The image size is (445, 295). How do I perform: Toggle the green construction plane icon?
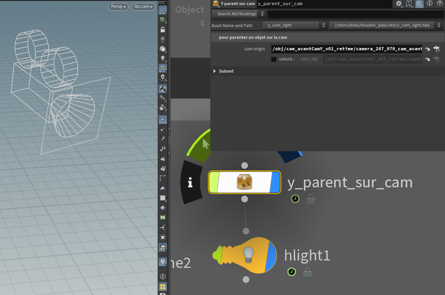point(163,20)
